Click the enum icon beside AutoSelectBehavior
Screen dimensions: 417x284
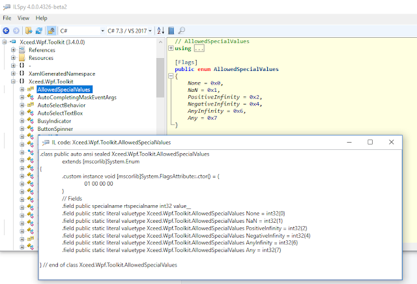click(31, 105)
